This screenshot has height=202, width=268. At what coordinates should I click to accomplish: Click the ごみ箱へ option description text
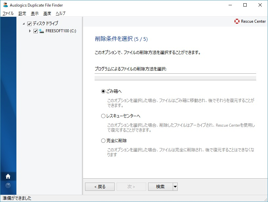[x=181, y=103]
